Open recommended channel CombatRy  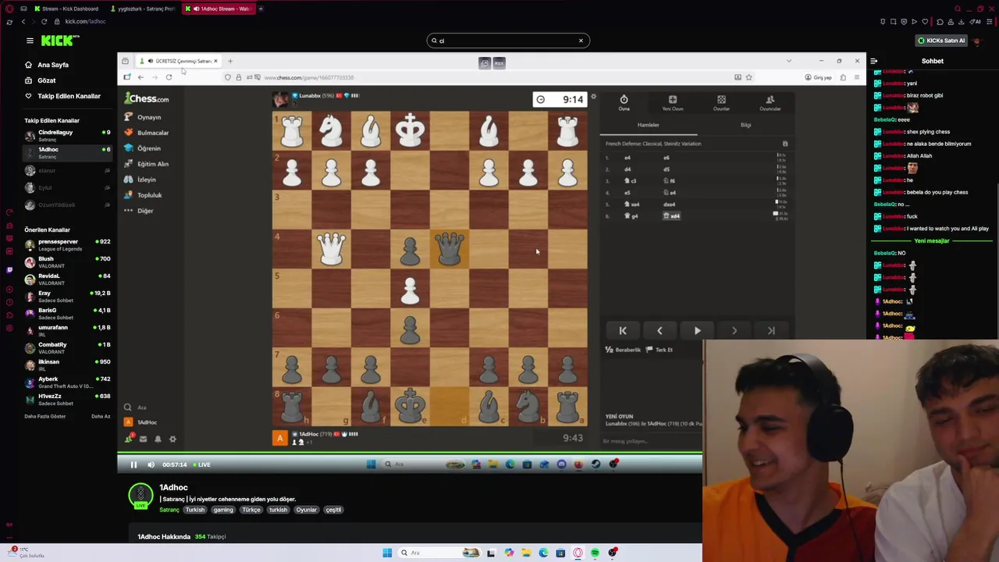coord(67,348)
